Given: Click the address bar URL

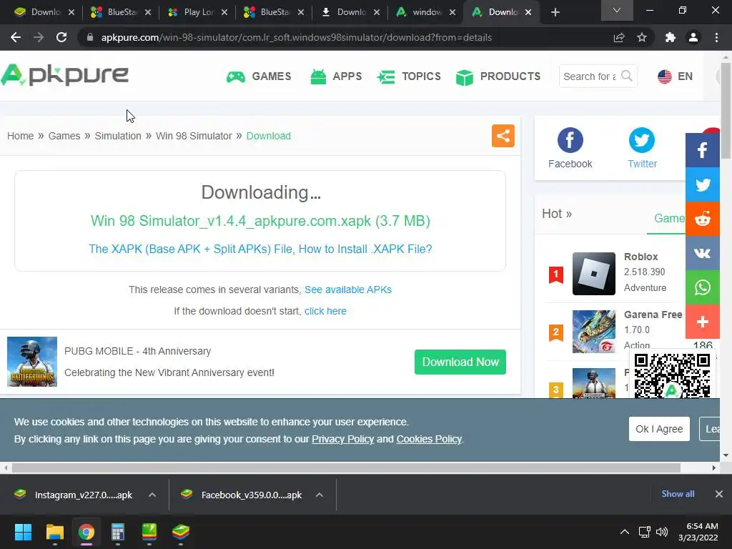Looking at the screenshot, I should pyautogui.click(x=297, y=37).
